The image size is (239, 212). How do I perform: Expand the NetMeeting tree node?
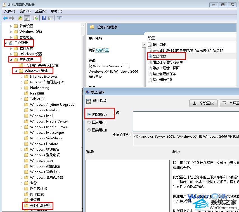[x=22, y=88]
